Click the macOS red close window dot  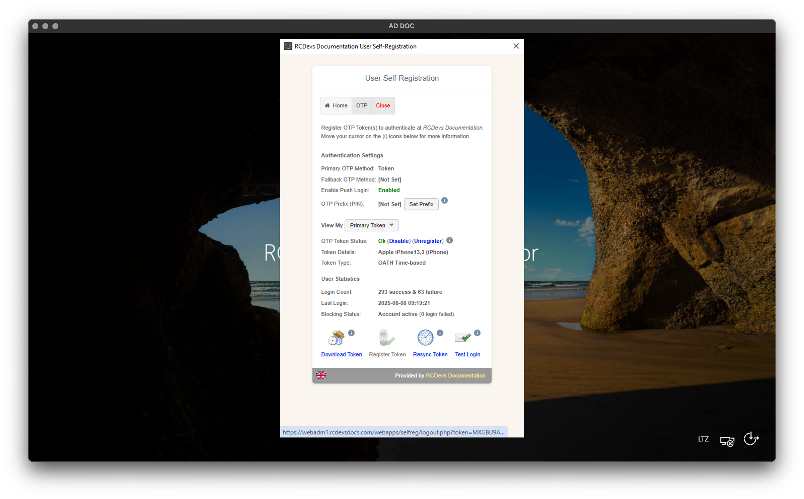pos(35,26)
